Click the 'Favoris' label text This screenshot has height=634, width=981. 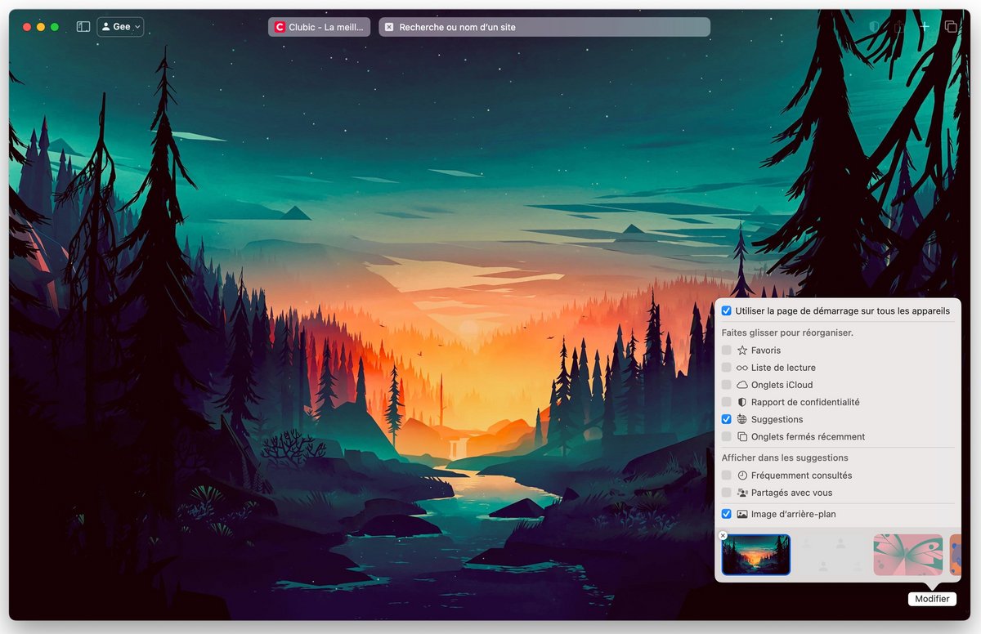(766, 350)
